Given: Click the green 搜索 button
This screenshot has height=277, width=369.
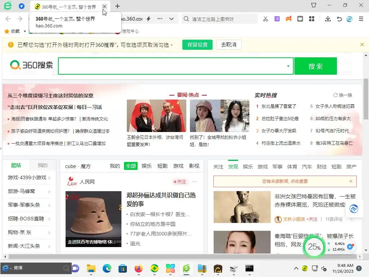Looking at the screenshot, I should point(315,66).
